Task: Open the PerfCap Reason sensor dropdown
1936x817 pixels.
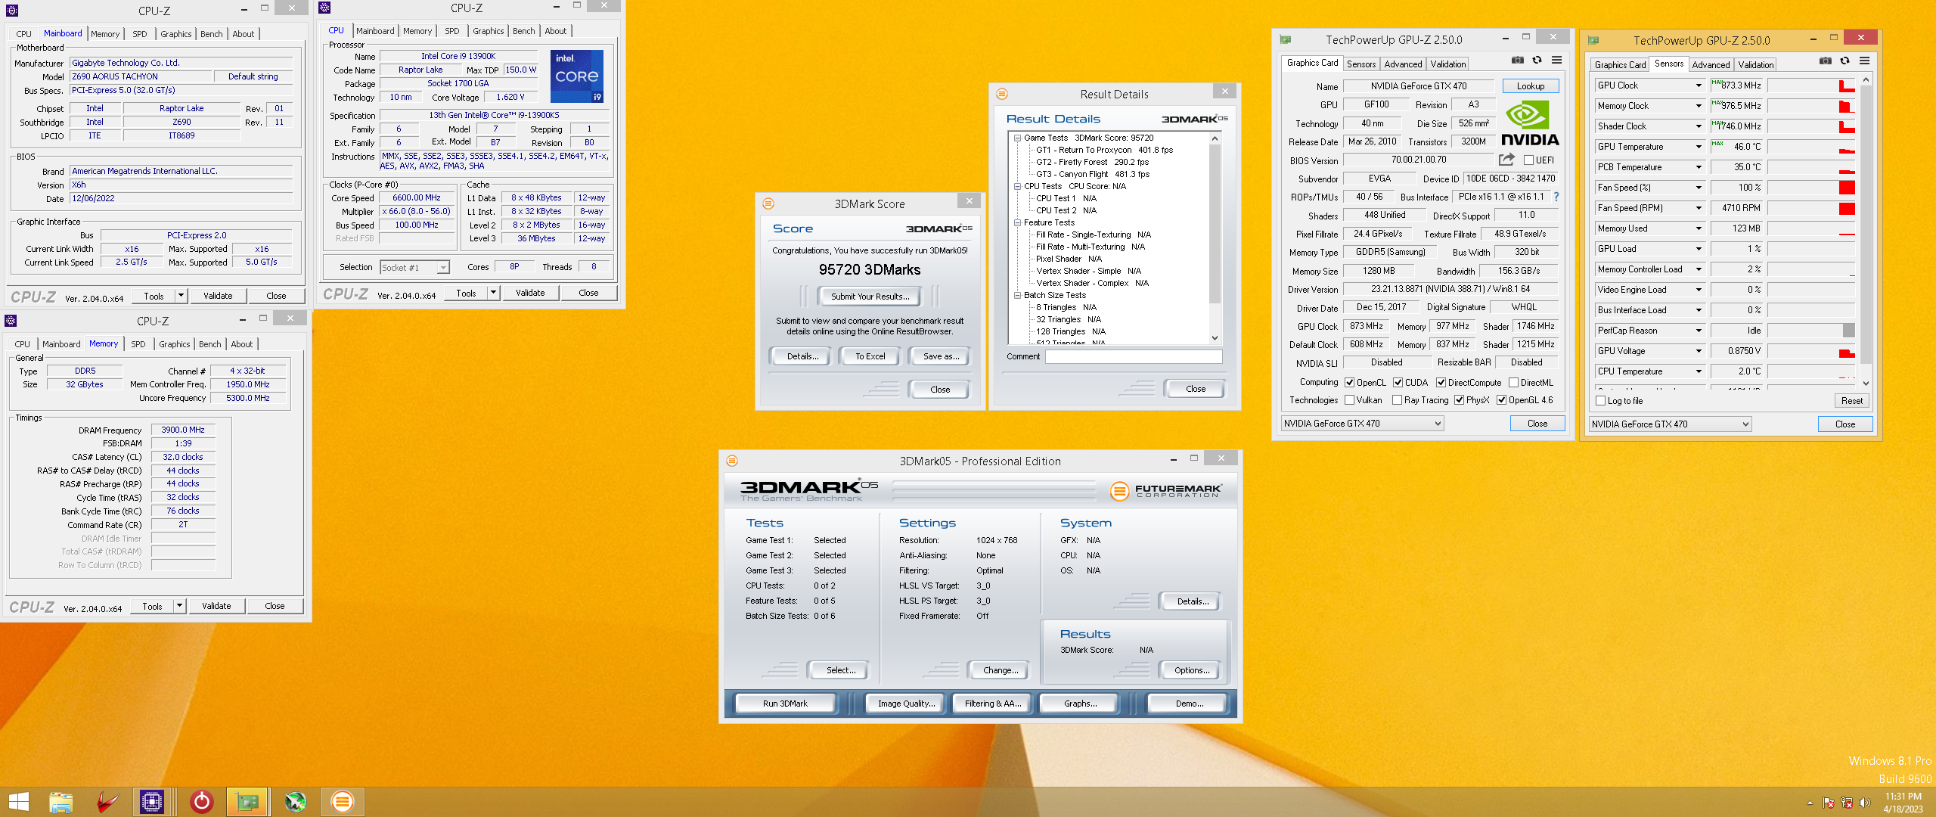Action: pos(1699,331)
